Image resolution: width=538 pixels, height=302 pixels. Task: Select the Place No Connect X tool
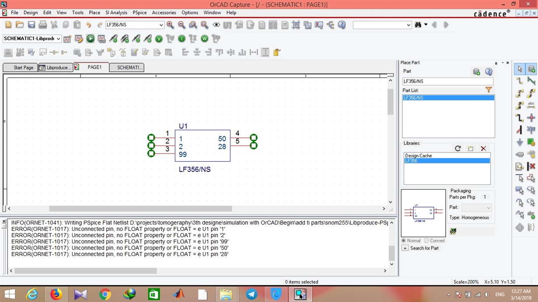pos(531,167)
